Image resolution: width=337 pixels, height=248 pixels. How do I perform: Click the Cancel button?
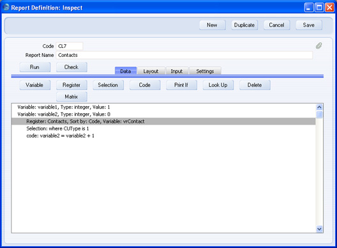tap(276, 25)
